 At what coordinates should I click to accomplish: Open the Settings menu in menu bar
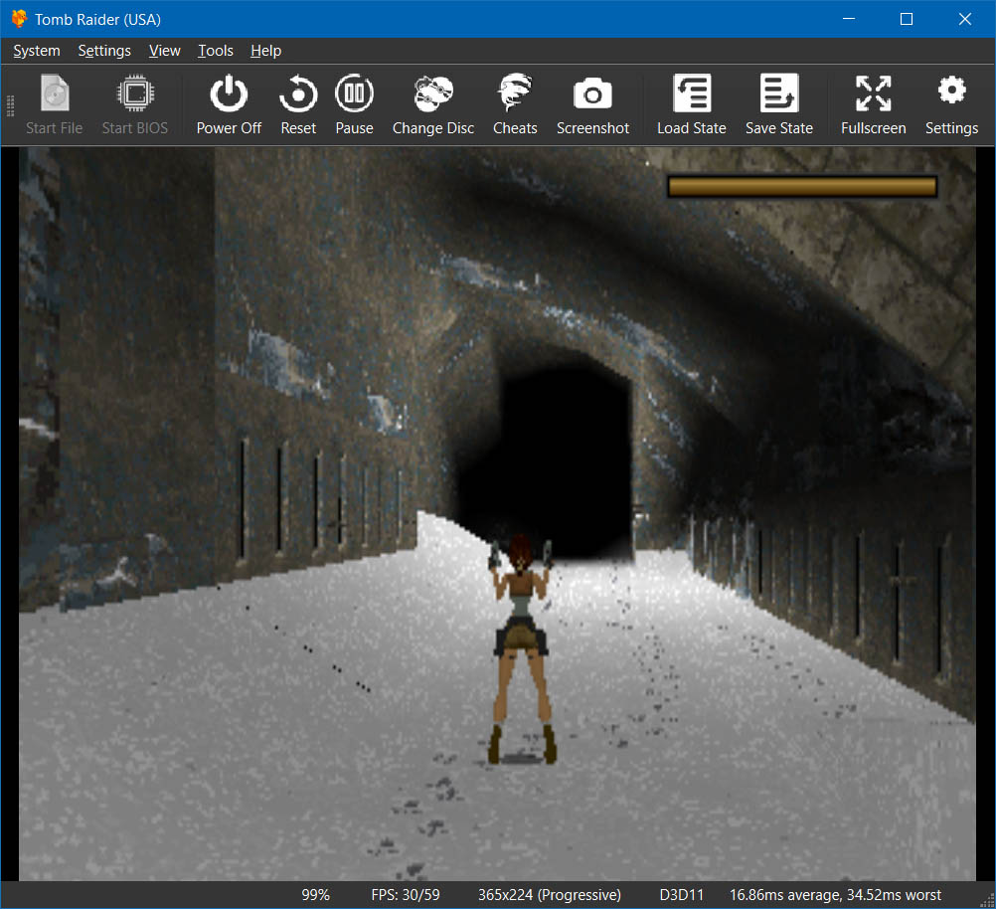click(x=104, y=51)
